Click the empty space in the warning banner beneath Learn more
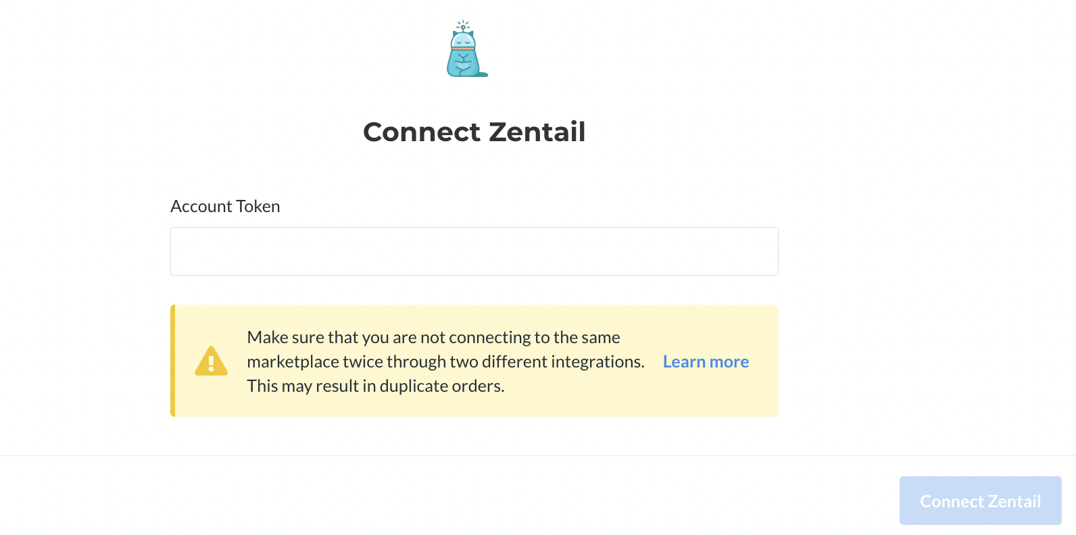 click(x=706, y=395)
